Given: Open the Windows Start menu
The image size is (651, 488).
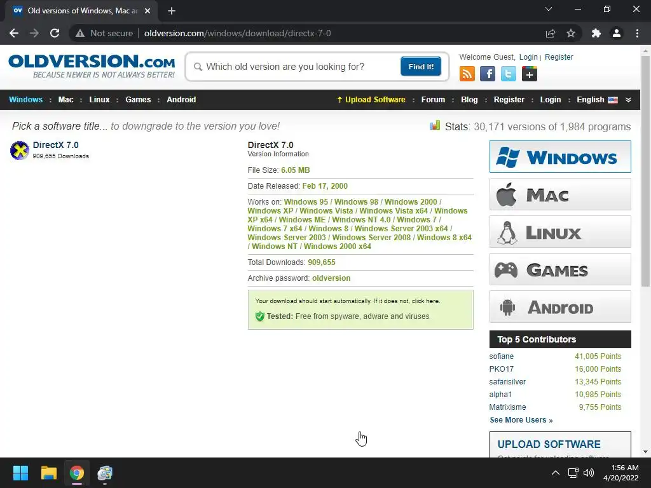Looking at the screenshot, I should 20,473.
